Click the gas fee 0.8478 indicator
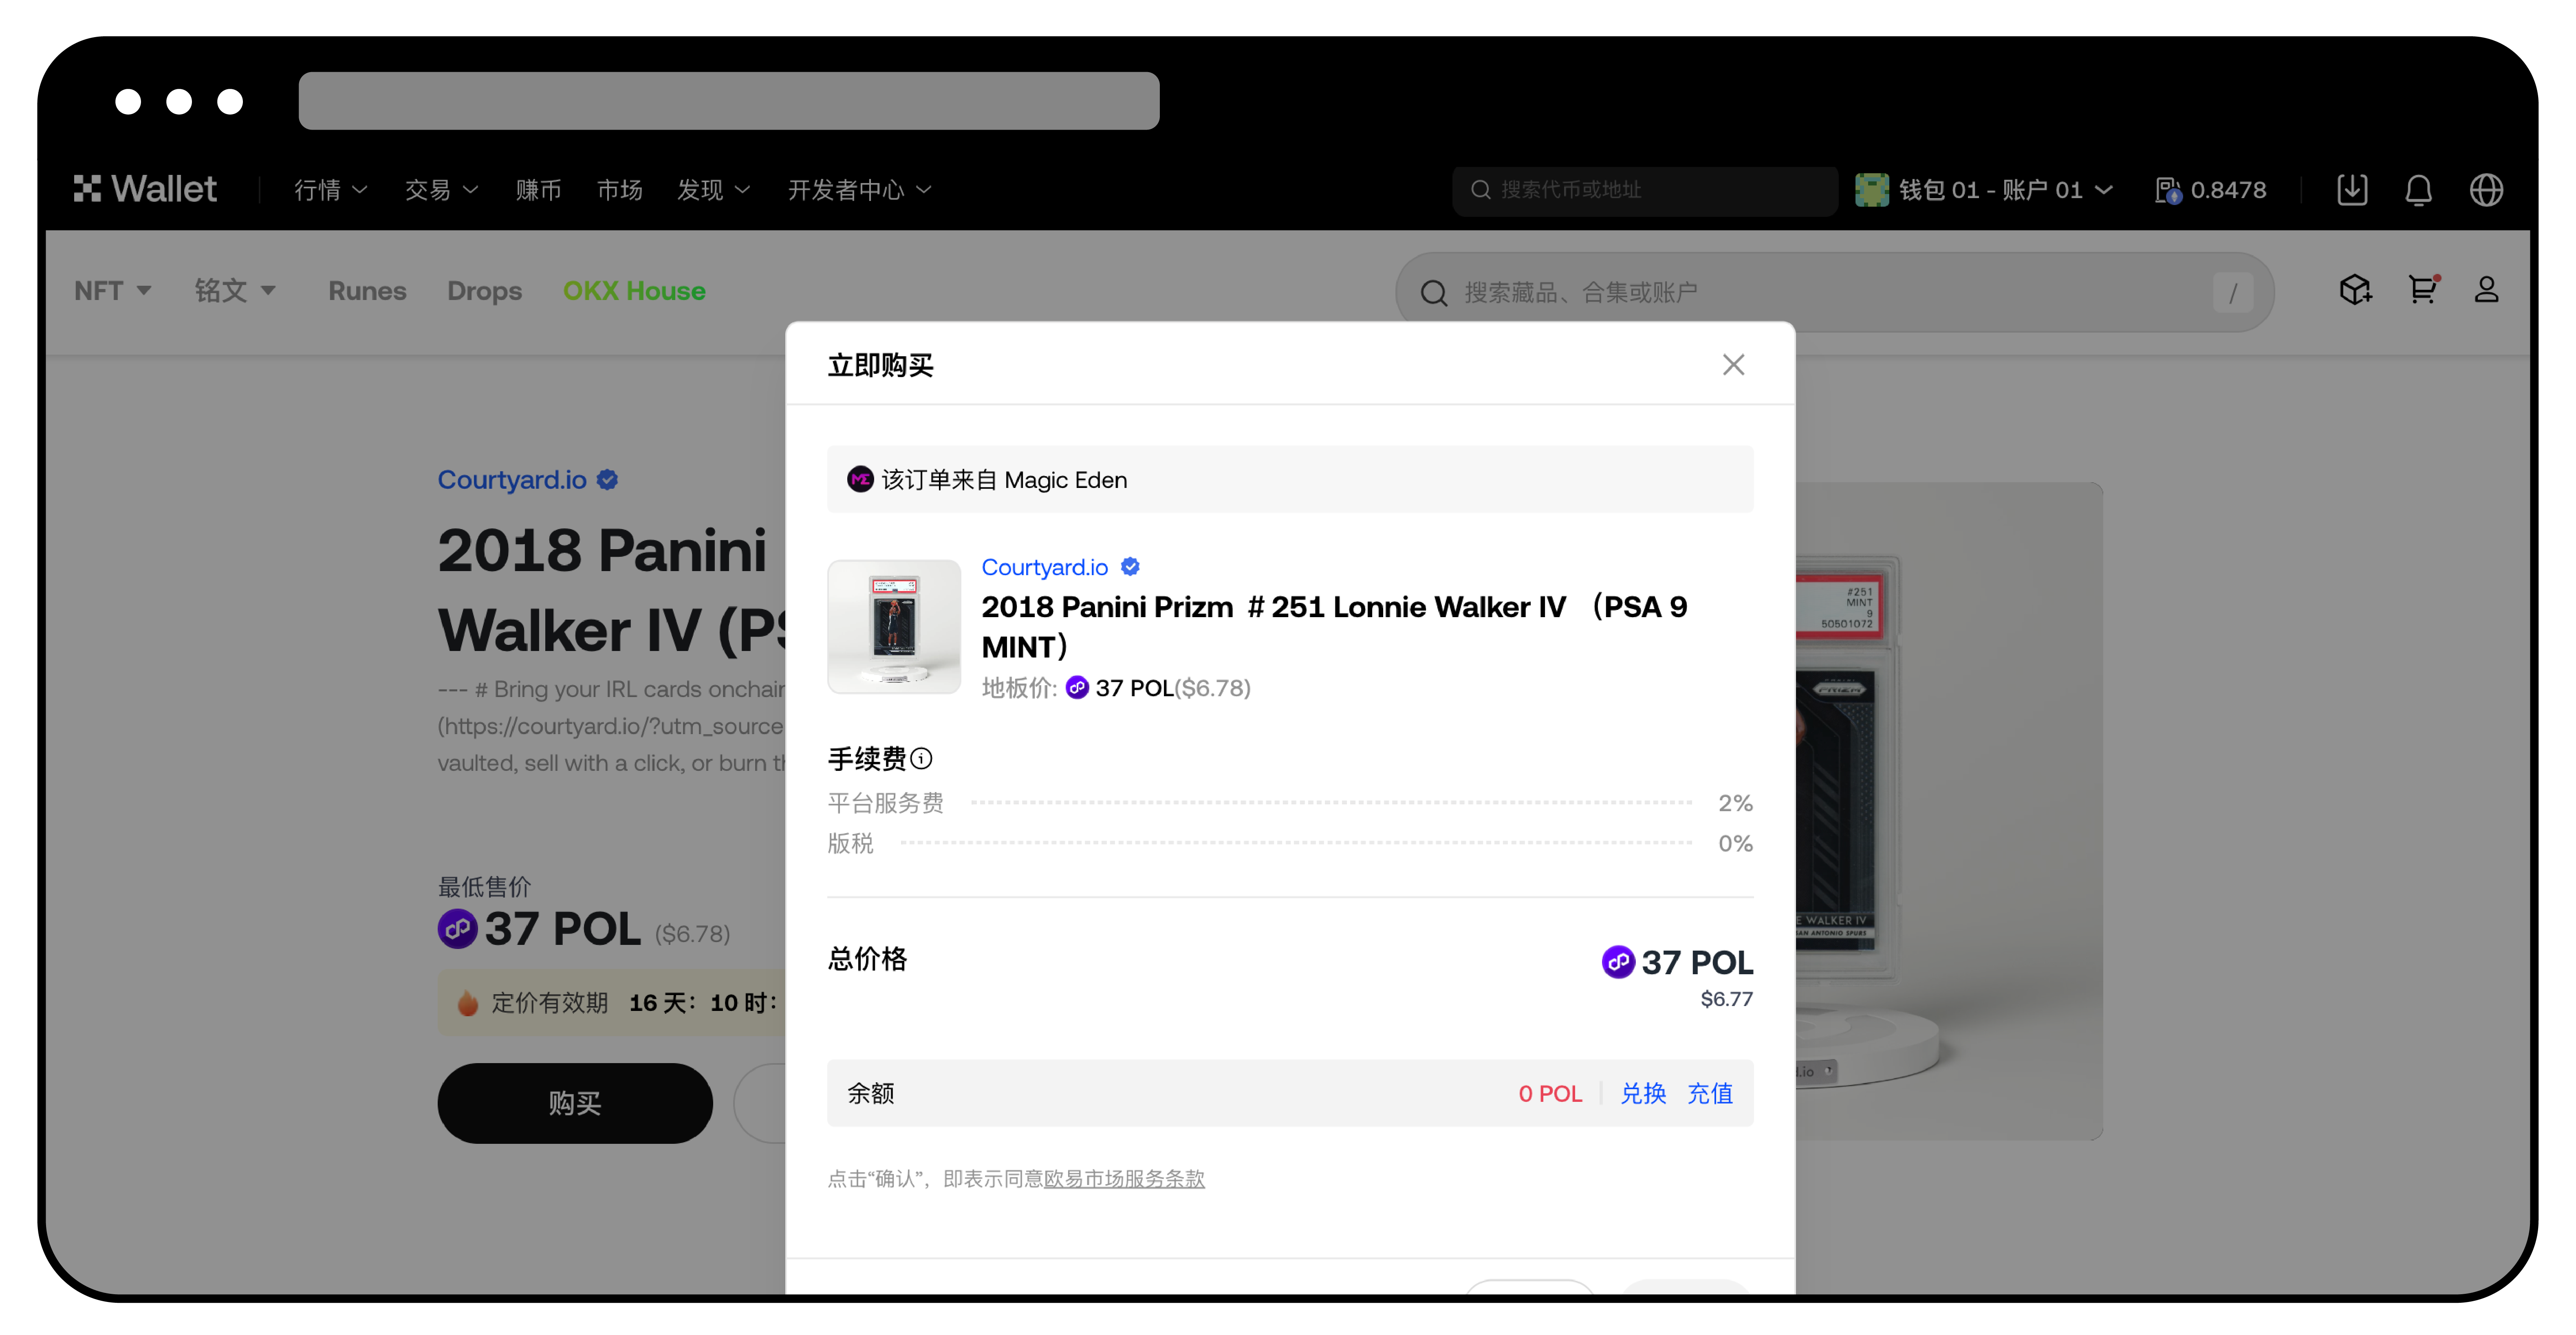 (2210, 190)
